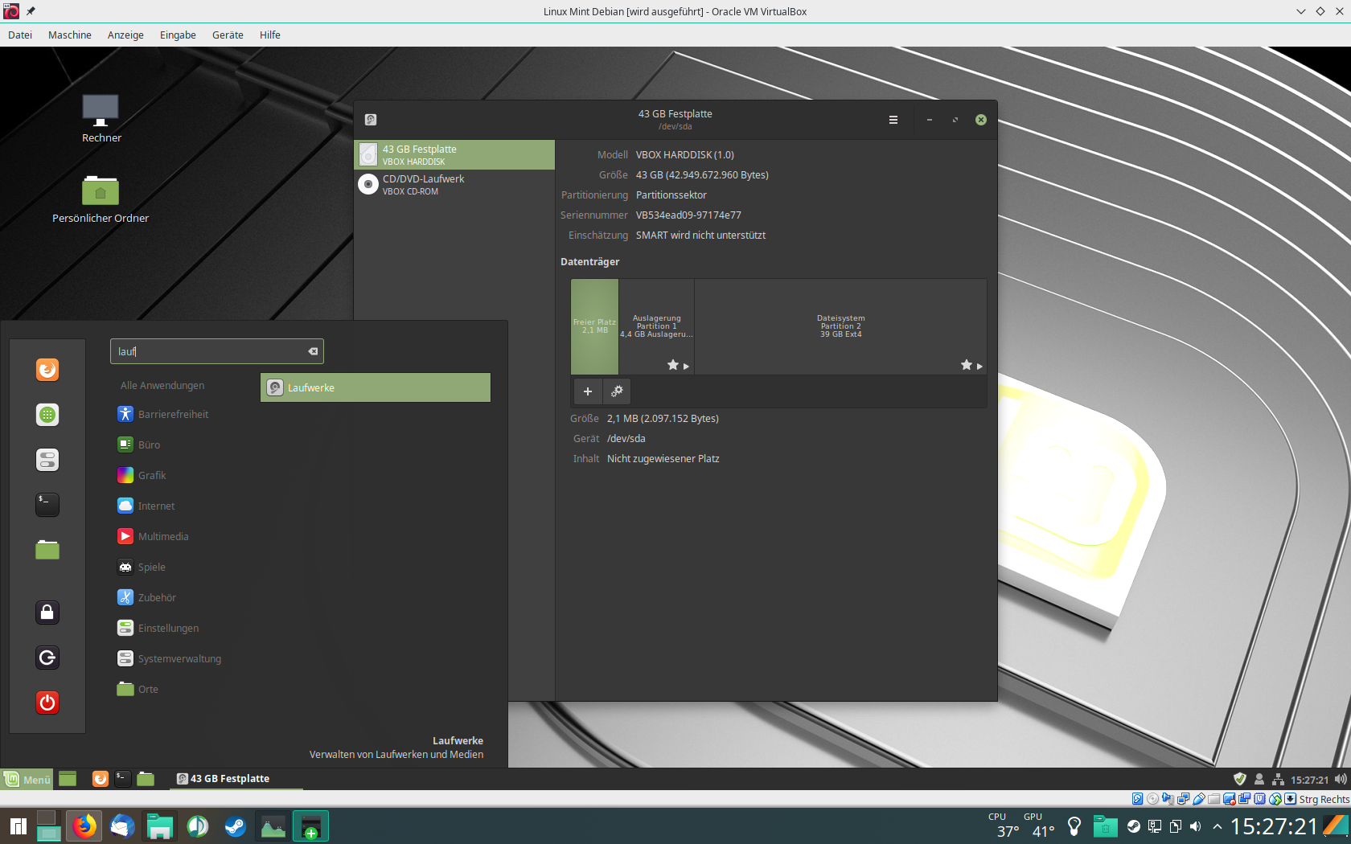This screenshot has width=1351, height=844.
Task: Clear the search field text
Action: tap(313, 351)
